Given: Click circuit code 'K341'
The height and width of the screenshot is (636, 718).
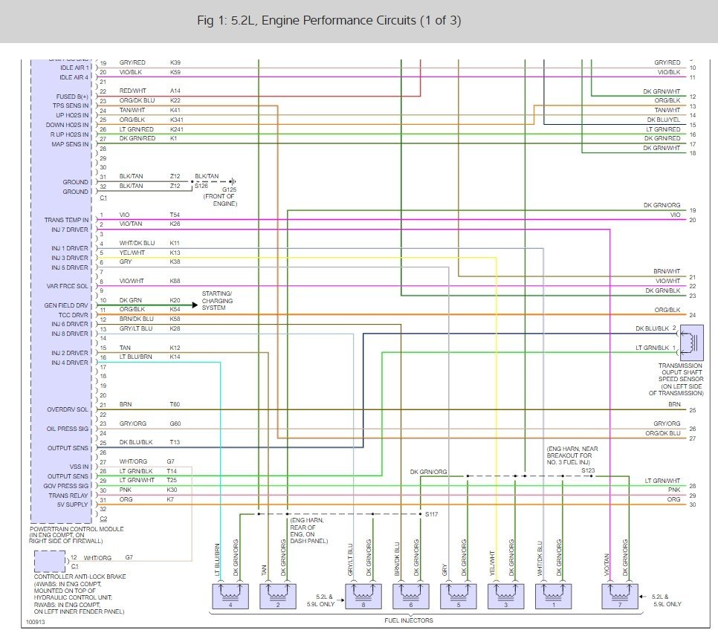Looking at the screenshot, I should (177, 120).
